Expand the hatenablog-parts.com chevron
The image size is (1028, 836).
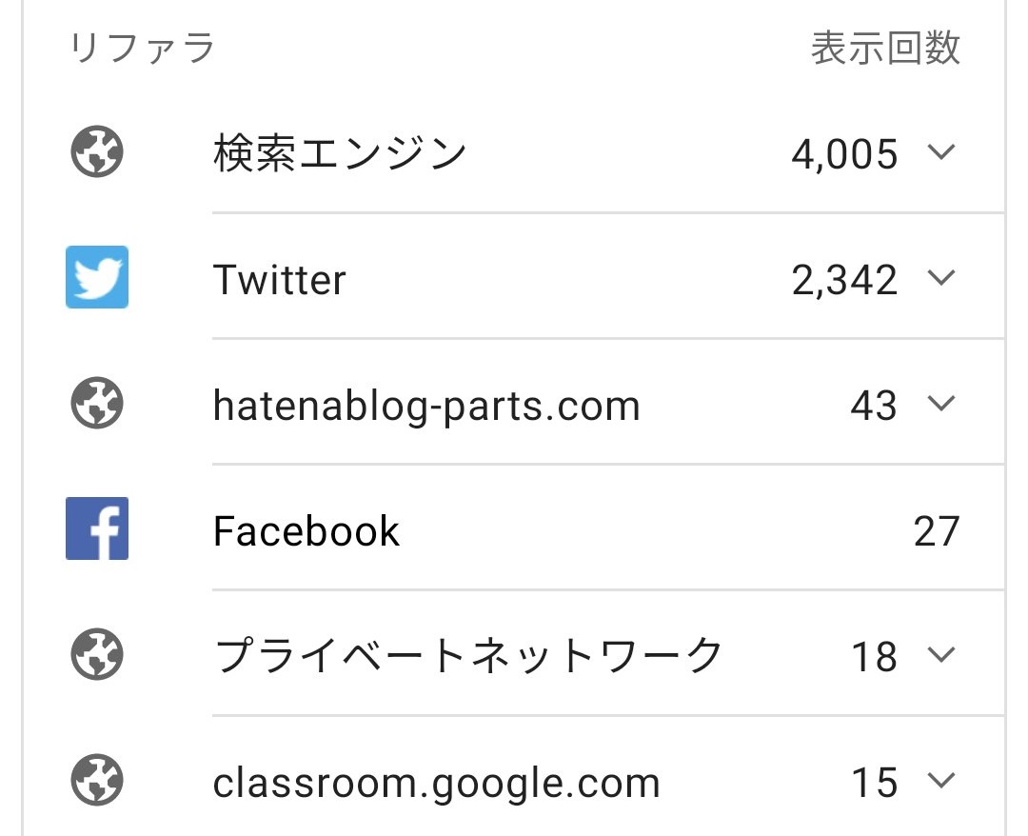click(x=941, y=404)
